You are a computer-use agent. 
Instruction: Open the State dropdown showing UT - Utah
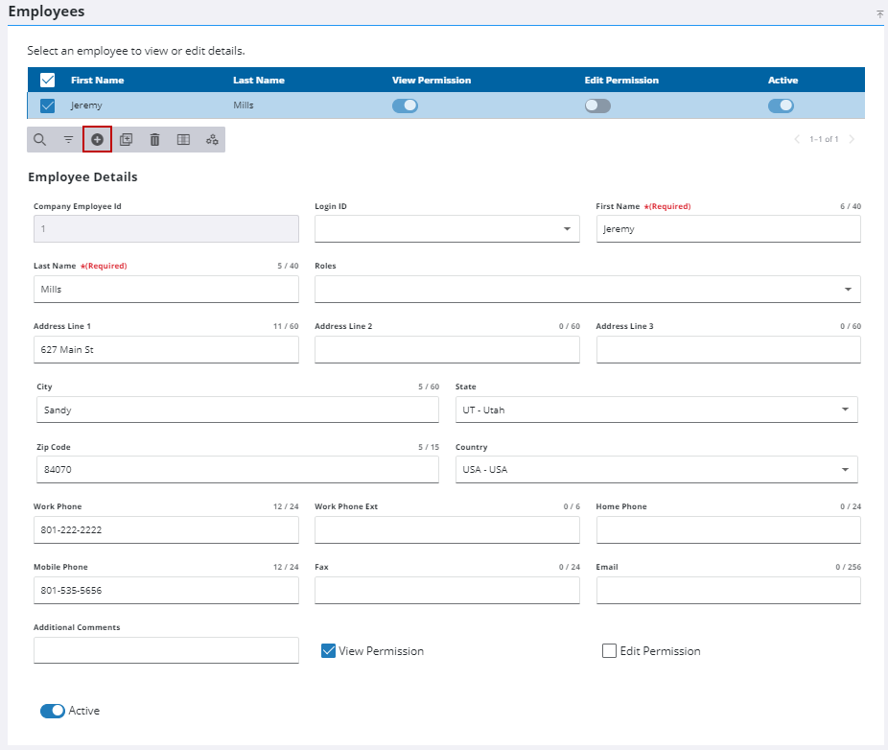(656, 410)
